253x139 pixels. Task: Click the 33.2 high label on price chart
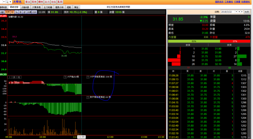coord(14,37)
